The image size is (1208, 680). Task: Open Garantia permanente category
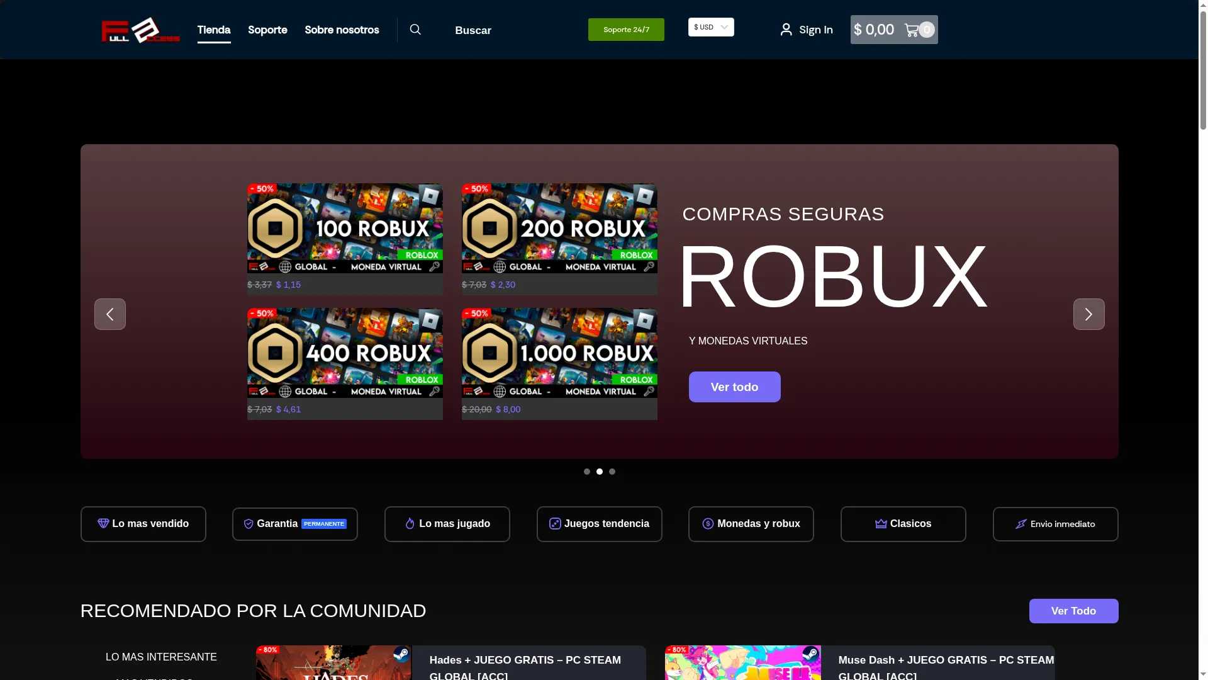(295, 524)
